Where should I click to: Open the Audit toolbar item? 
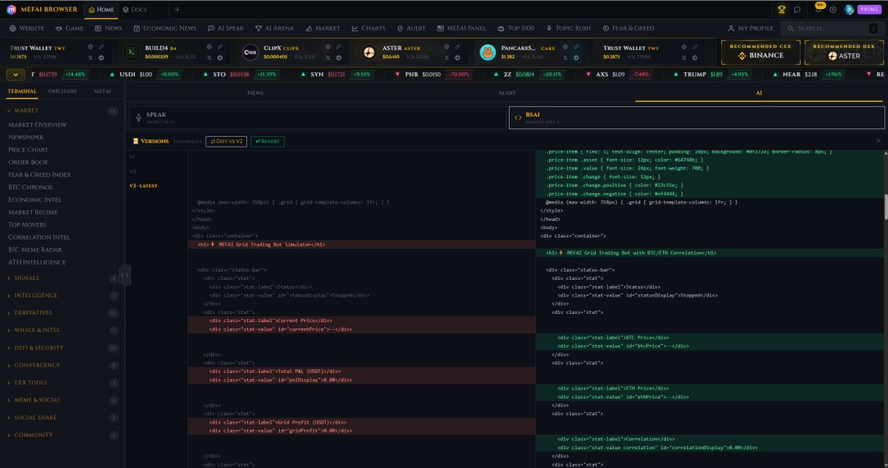click(411, 28)
